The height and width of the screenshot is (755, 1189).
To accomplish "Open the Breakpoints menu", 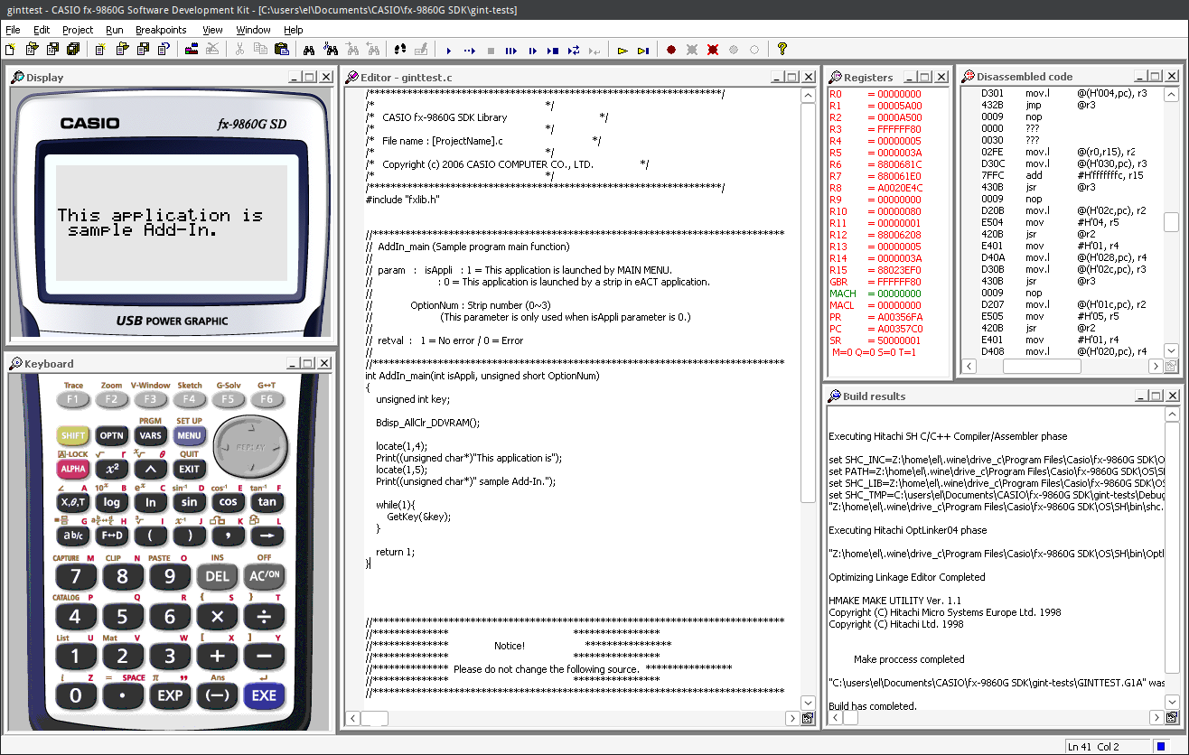I will 161,30.
